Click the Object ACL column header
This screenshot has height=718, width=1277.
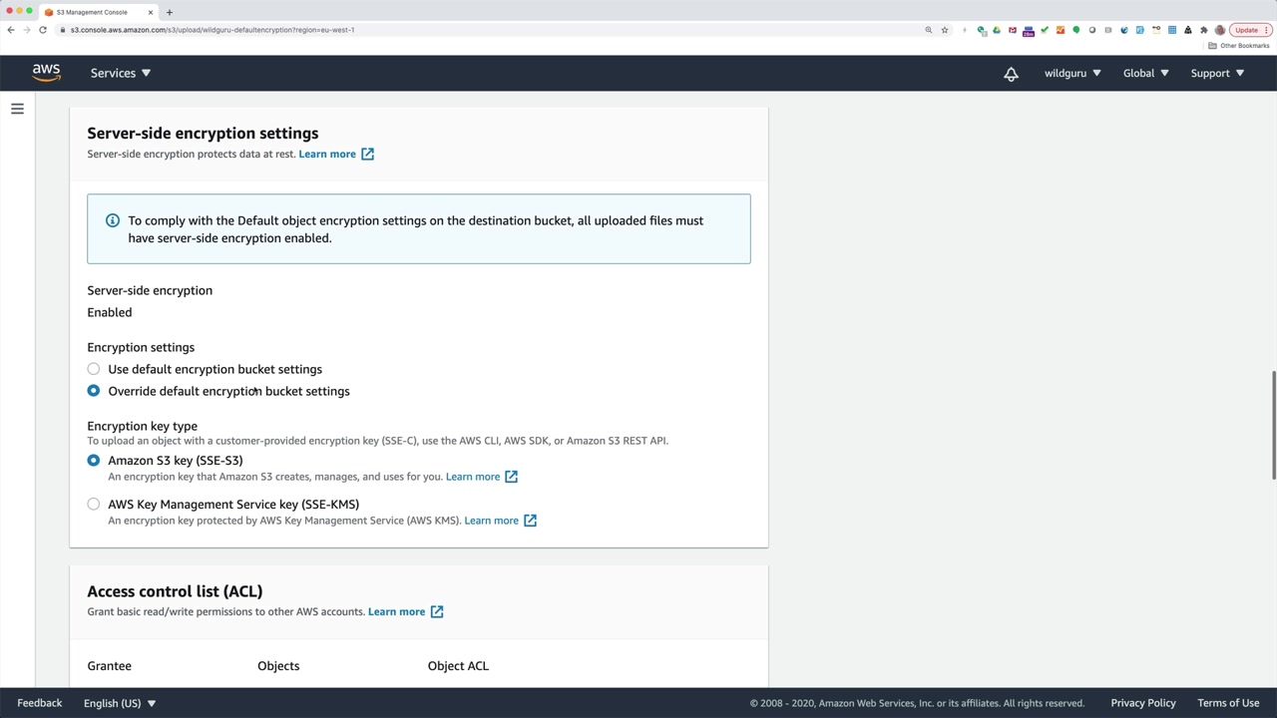click(x=458, y=666)
